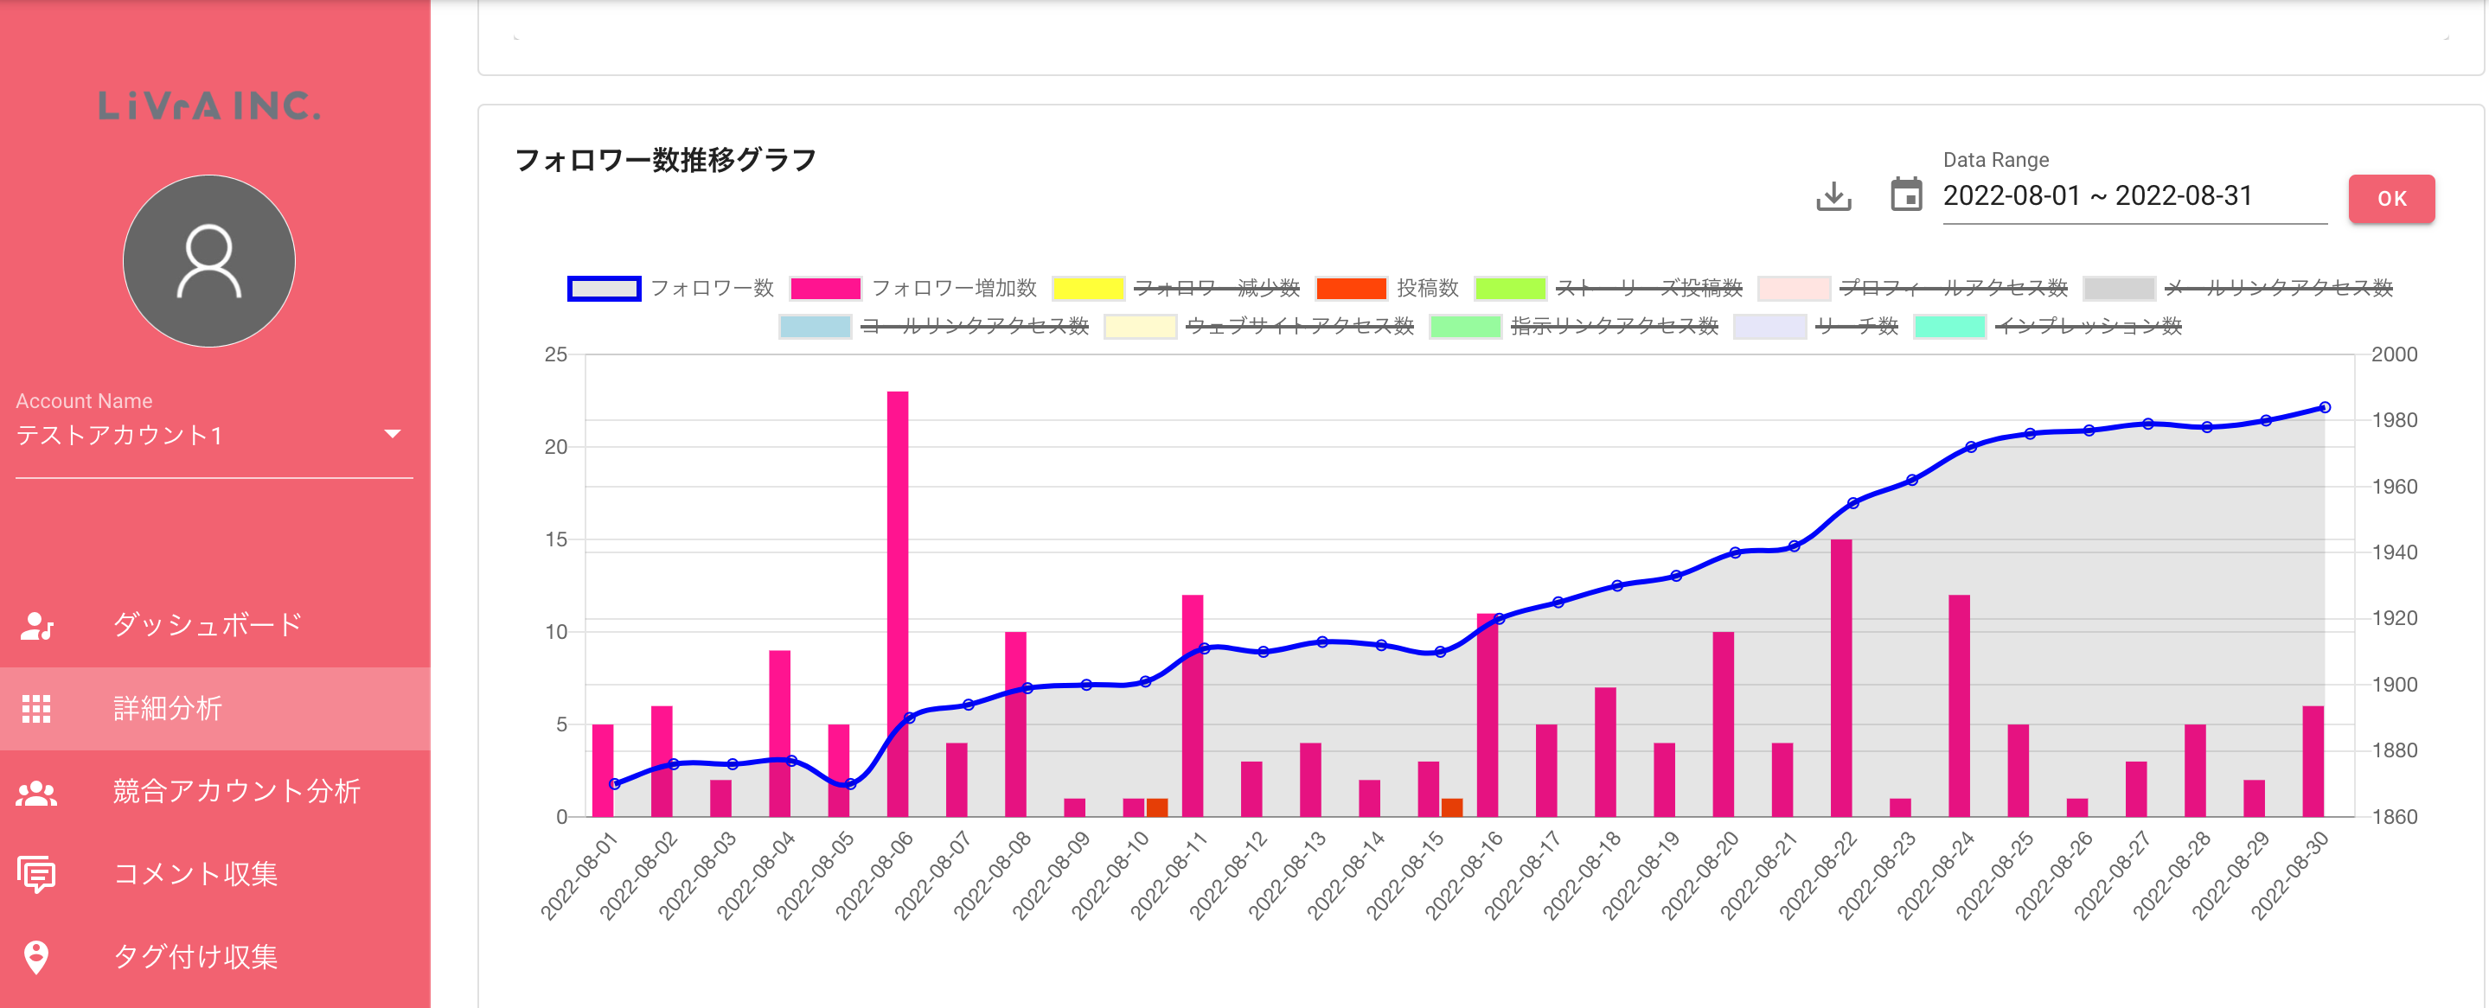This screenshot has width=2489, height=1008.
Task: Click the location pin icon for タグ付け収集
Action: click(x=36, y=957)
